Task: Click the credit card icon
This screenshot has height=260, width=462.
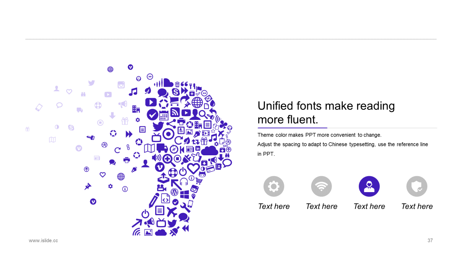Action: pos(210,169)
